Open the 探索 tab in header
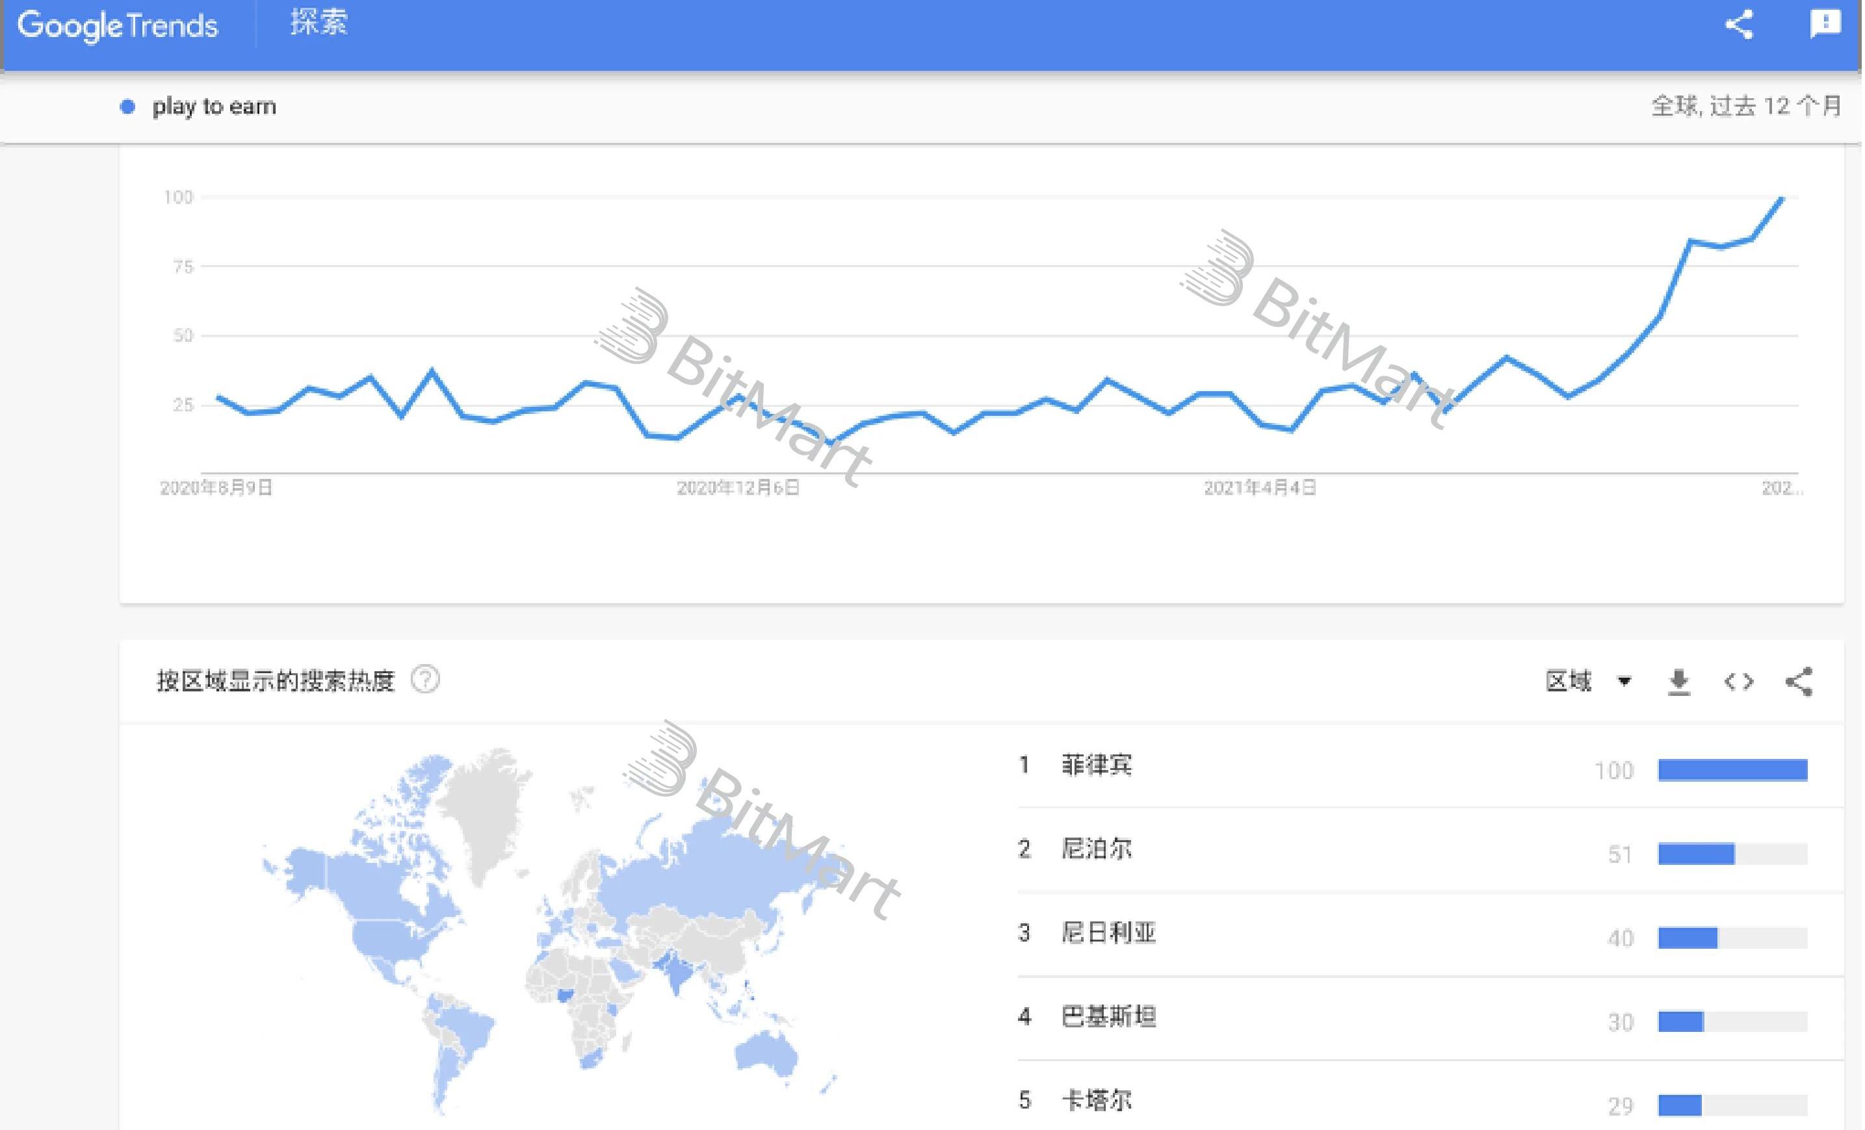The width and height of the screenshot is (1865, 1130). click(x=319, y=23)
